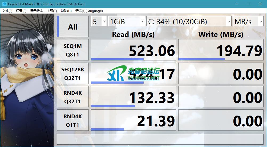This screenshot has height=147, width=267.
Task: Run the RND4K Q1T1 test
Action: (x=73, y=121)
